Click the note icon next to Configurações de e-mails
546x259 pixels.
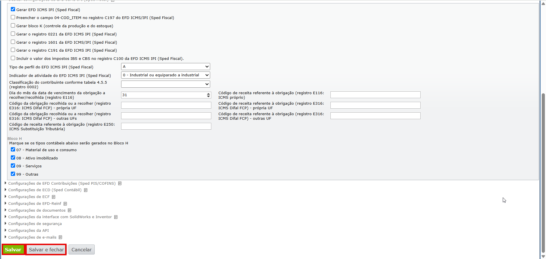pyautogui.click(x=61, y=237)
